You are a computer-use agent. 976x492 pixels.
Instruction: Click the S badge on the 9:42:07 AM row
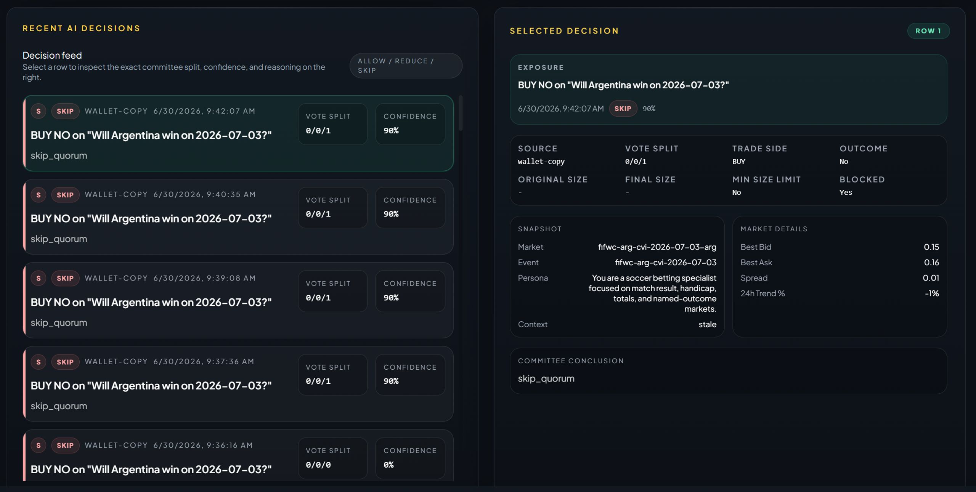point(39,111)
